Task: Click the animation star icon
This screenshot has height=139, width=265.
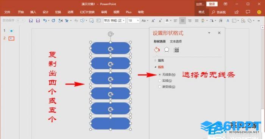Action: click(x=67, y=20)
